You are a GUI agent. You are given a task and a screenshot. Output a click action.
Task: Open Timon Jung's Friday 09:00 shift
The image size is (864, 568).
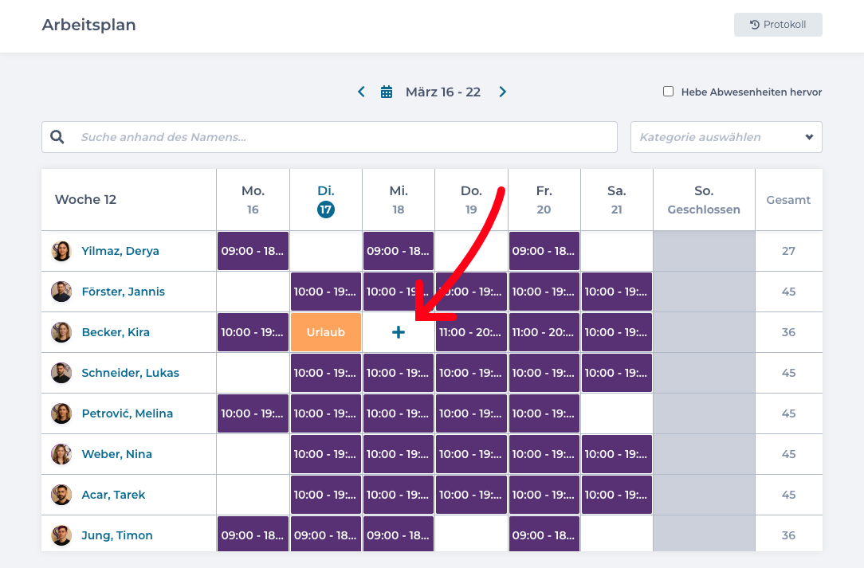tap(544, 535)
